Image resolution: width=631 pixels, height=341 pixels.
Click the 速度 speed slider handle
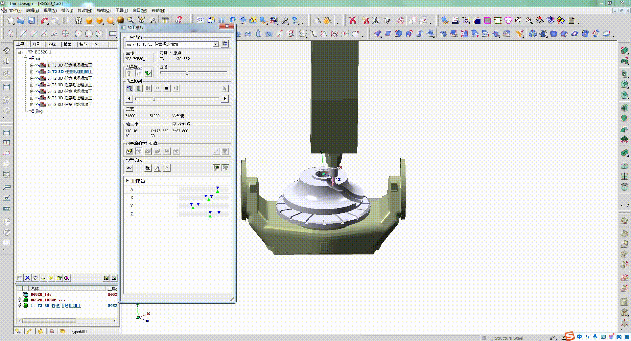tap(187, 72)
